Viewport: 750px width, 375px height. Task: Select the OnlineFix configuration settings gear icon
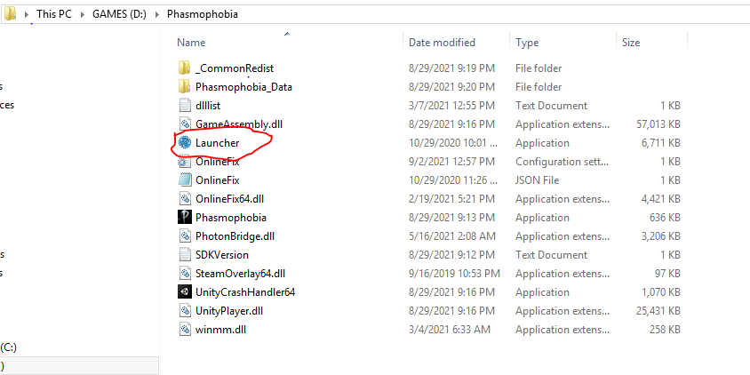coord(185,162)
